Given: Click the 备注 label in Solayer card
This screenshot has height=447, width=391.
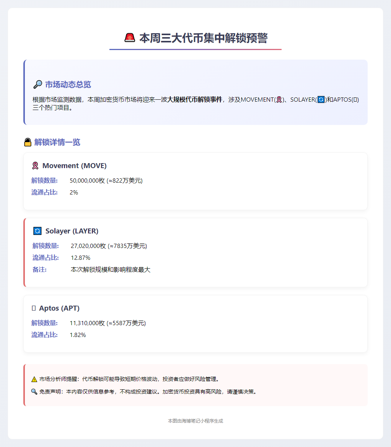Looking at the screenshot, I should tap(39, 270).
